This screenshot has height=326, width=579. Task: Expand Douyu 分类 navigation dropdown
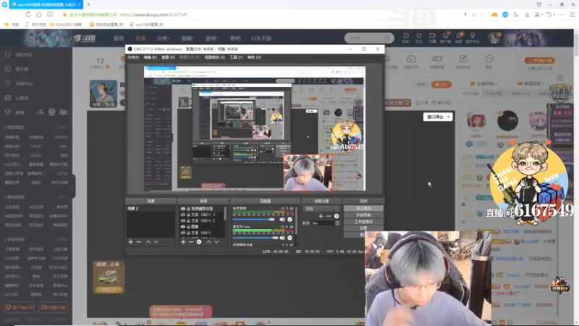coord(163,38)
